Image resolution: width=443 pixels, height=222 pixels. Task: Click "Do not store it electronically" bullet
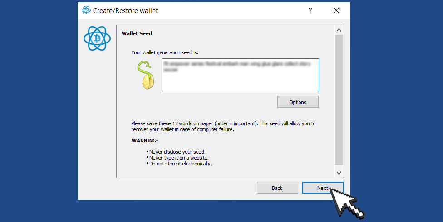(x=180, y=164)
